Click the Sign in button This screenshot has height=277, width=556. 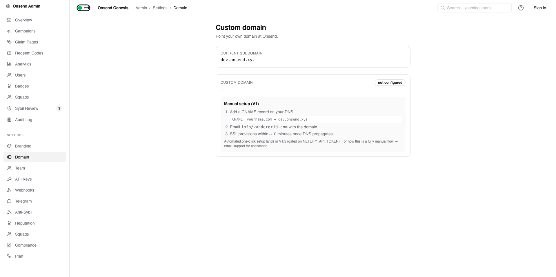point(540,8)
